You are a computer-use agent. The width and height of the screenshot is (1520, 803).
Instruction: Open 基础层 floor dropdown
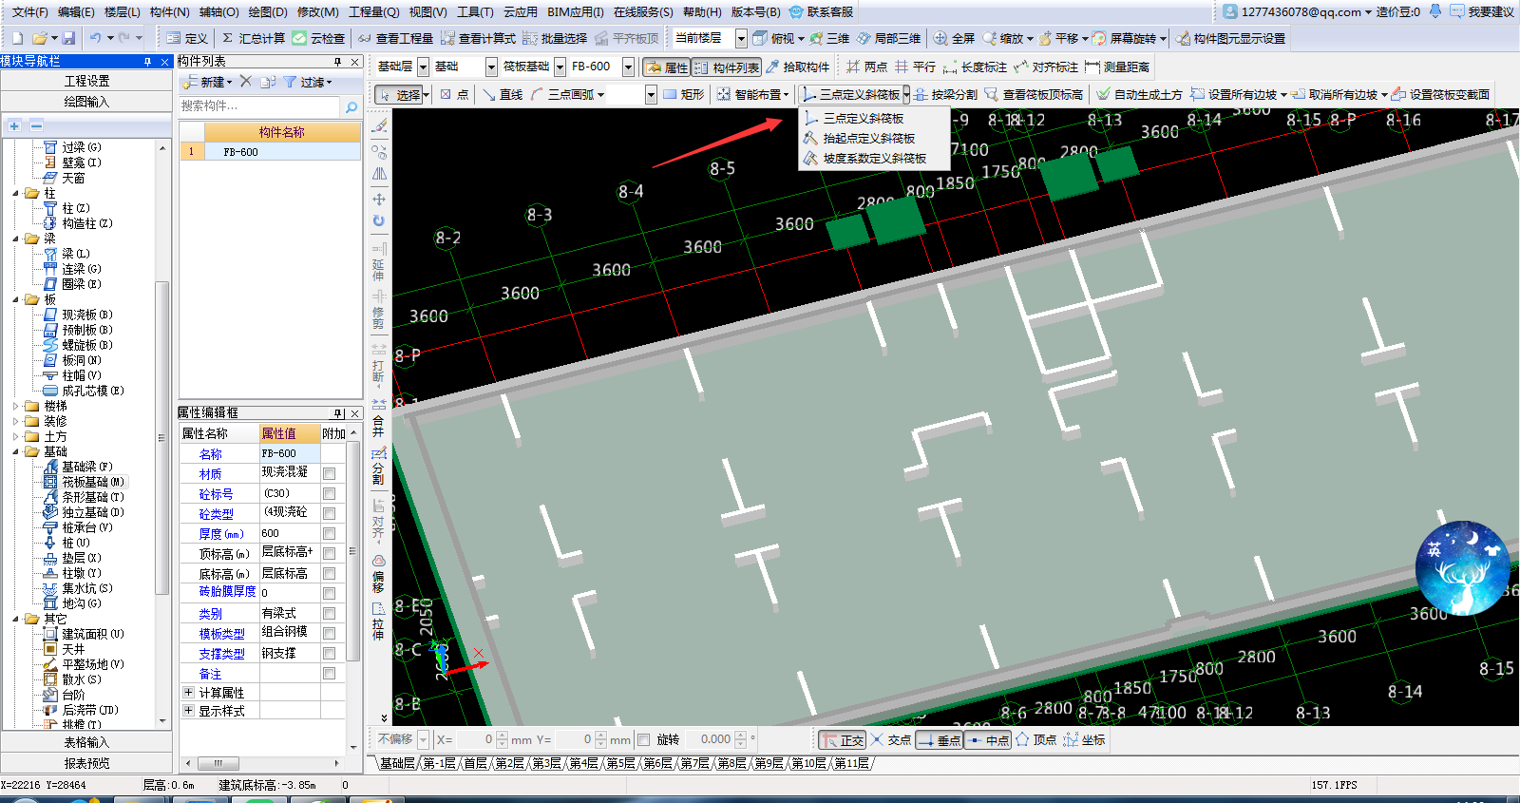tap(423, 67)
